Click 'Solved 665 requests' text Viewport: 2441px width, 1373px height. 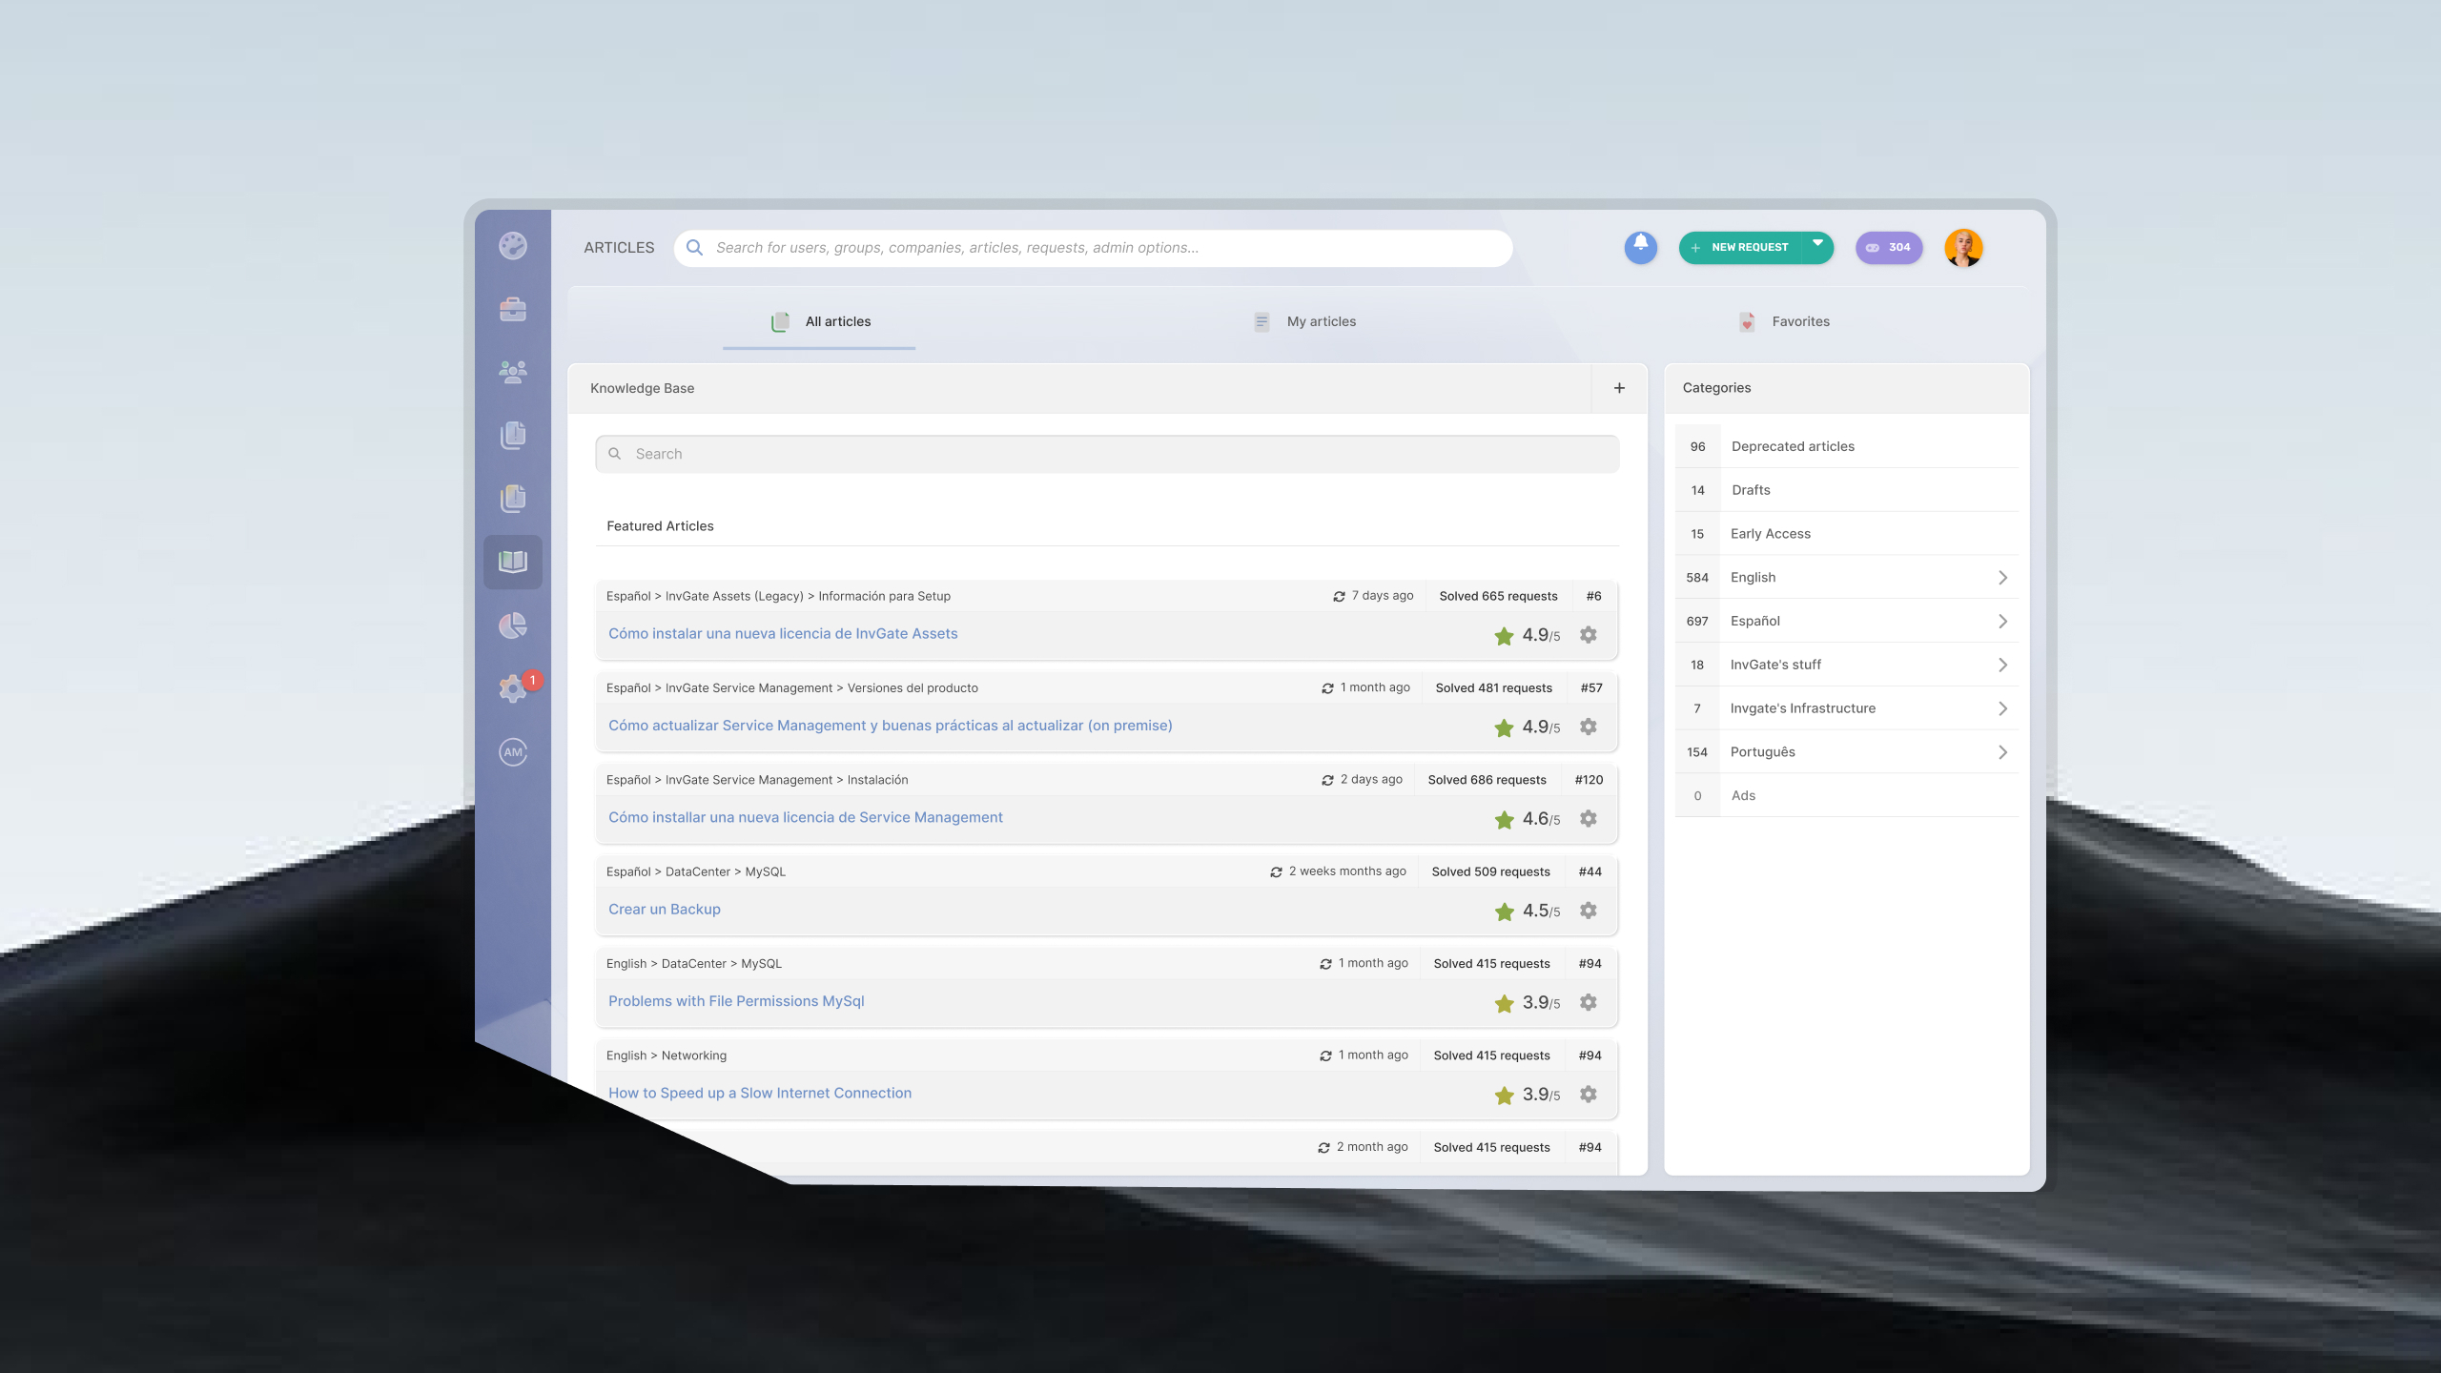coord(1498,596)
